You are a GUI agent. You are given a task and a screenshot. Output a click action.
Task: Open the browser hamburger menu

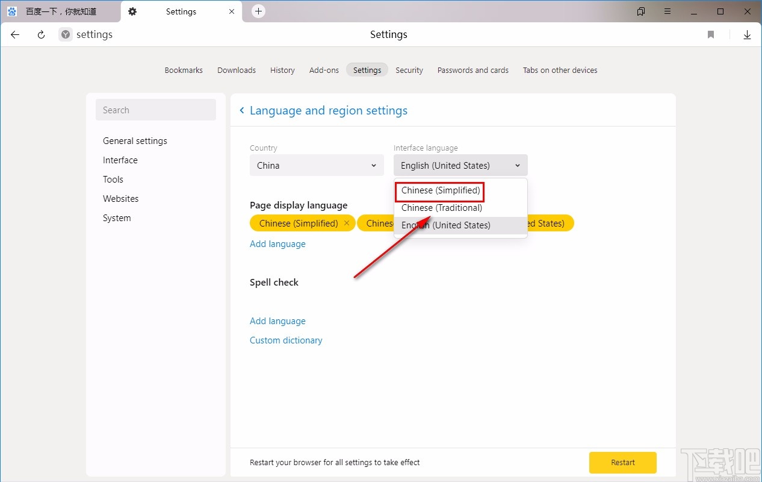pyautogui.click(x=668, y=11)
